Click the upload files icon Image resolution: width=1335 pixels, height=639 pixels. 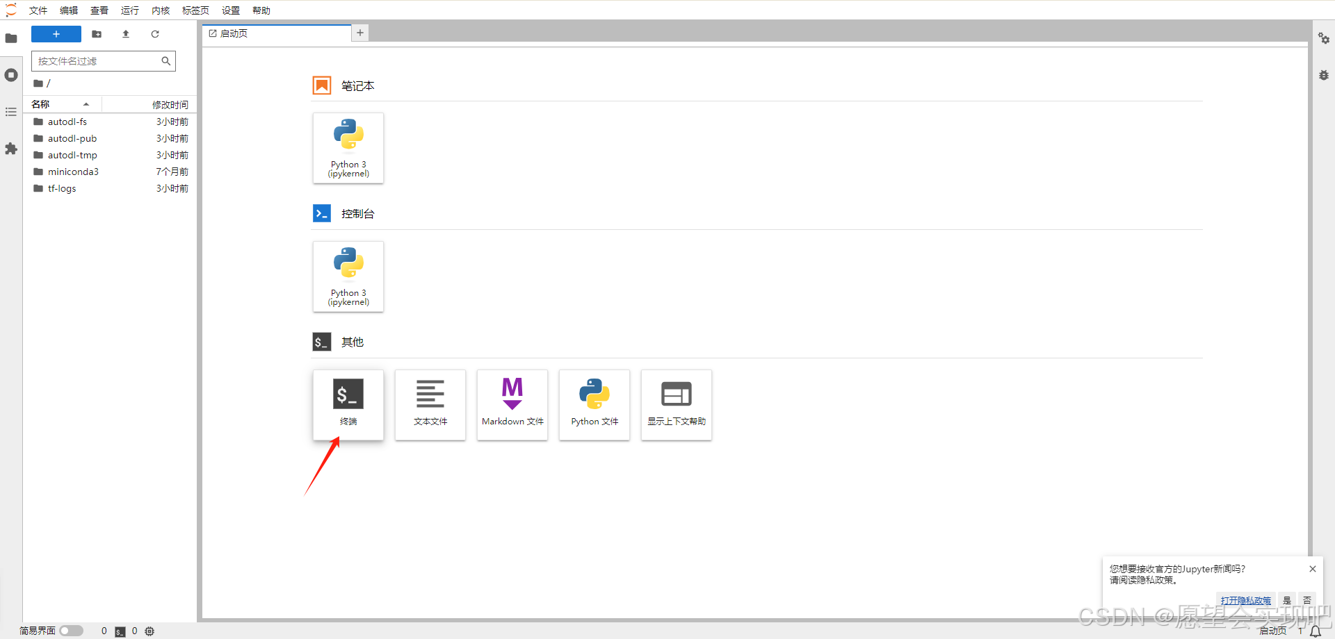coord(126,34)
